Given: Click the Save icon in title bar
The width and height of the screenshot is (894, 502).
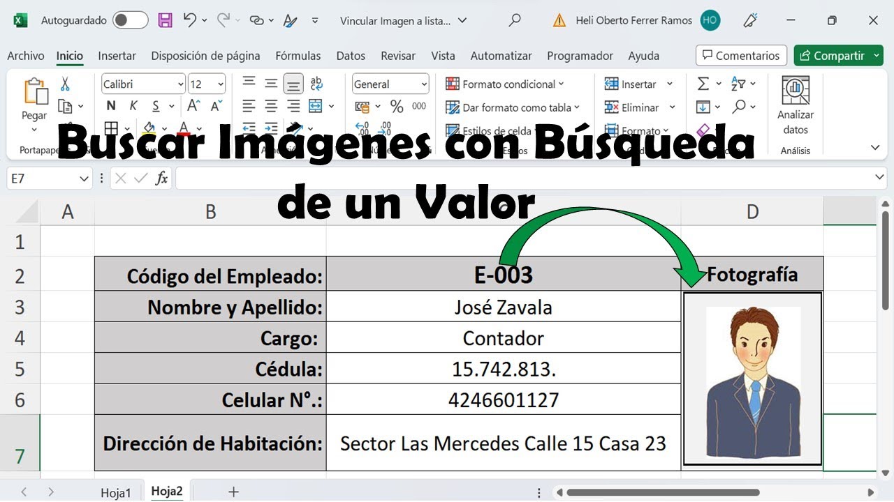Looking at the screenshot, I should pyautogui.click(x=165, y=20).
